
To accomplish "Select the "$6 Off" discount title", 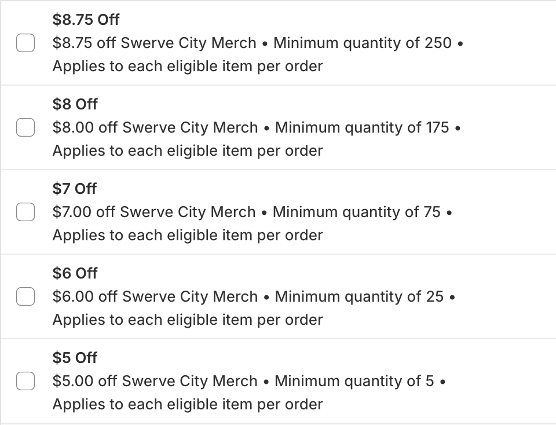I will tap(75, 273).
